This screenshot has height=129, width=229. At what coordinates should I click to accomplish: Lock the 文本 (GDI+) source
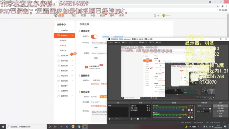coord(149,108)
